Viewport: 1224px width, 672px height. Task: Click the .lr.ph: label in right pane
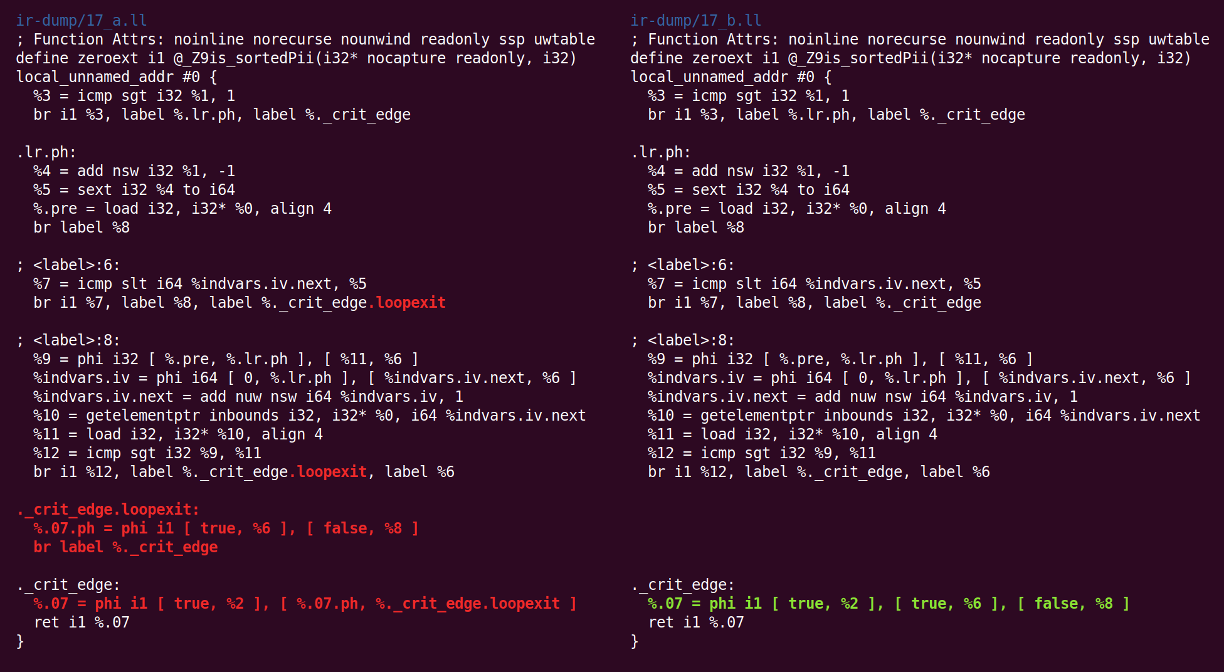661,152
